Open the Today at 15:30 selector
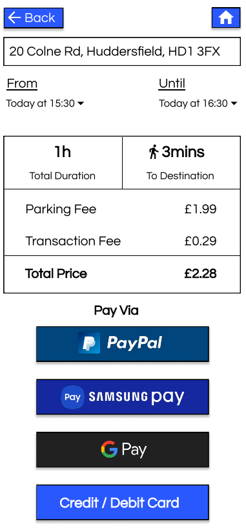 45,103
